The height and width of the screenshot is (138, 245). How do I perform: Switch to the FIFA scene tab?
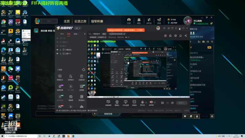pos(62,34)
